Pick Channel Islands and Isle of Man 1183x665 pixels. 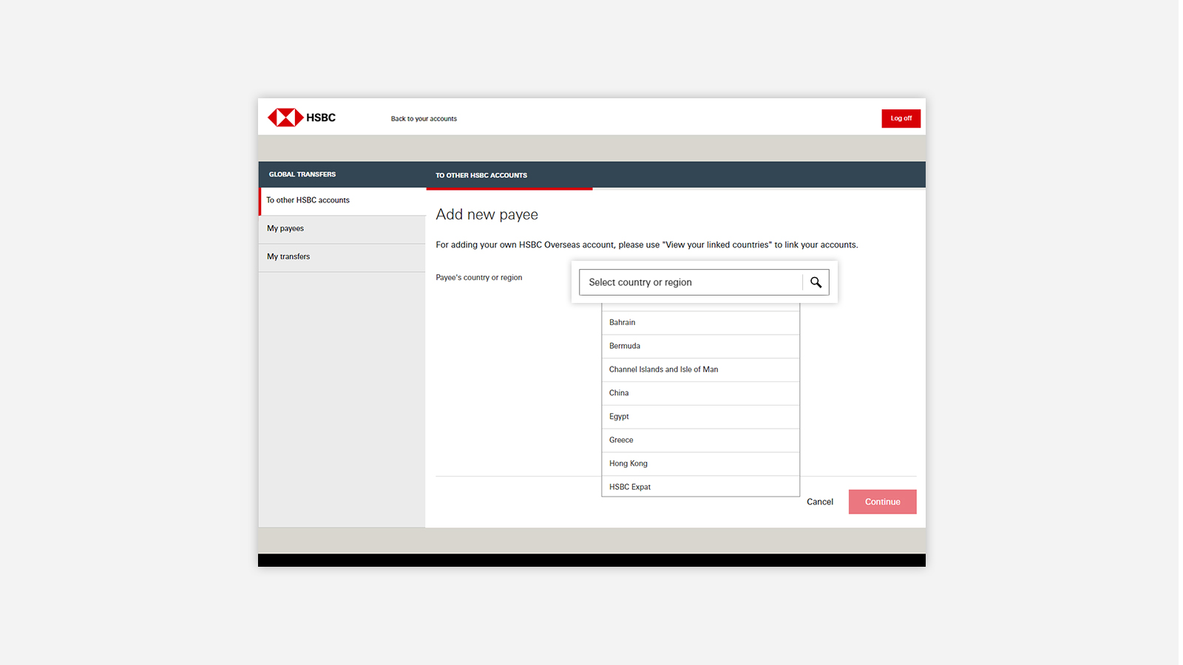[701, 370]
